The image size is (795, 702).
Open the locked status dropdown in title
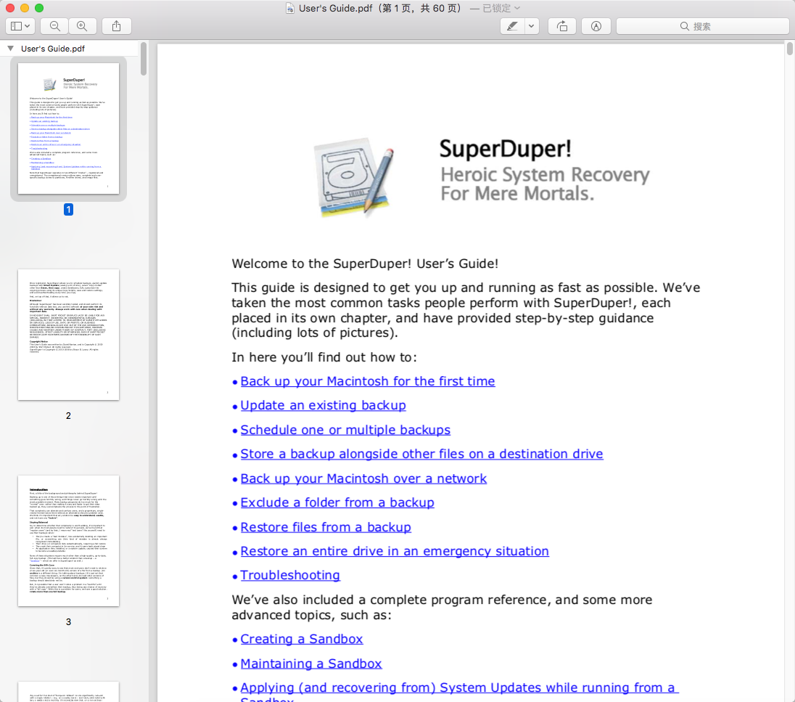501,8
